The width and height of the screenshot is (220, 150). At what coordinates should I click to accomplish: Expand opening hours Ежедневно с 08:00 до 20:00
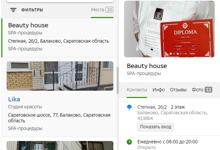pos(167,142)
